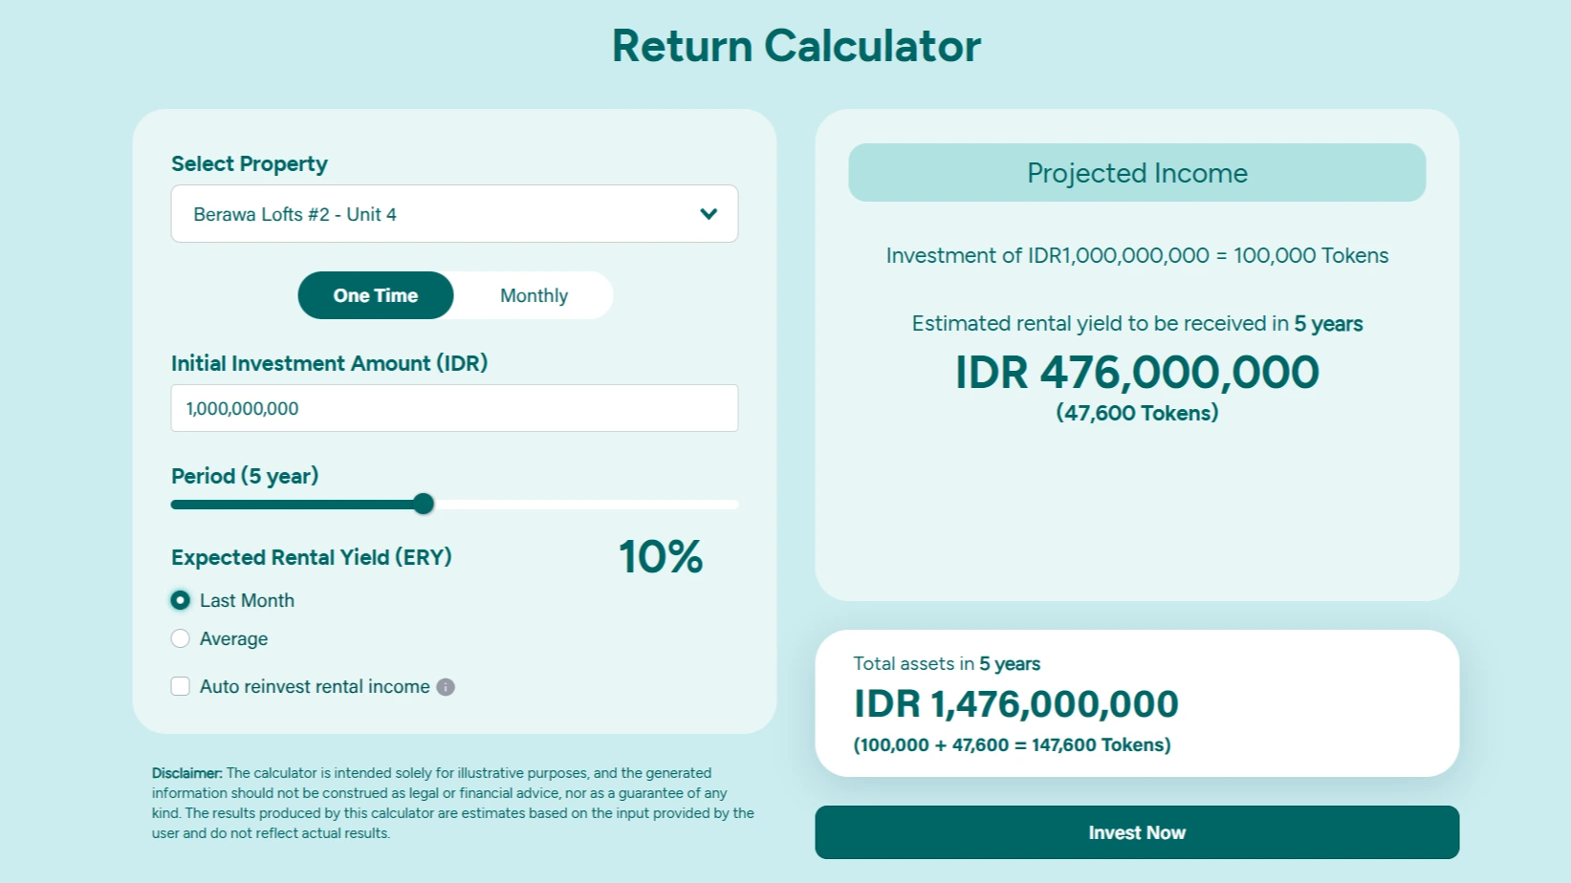Focus the Initial Investment Amount field
This screenshot has width=1571, height=883.
tap(453, 408)
